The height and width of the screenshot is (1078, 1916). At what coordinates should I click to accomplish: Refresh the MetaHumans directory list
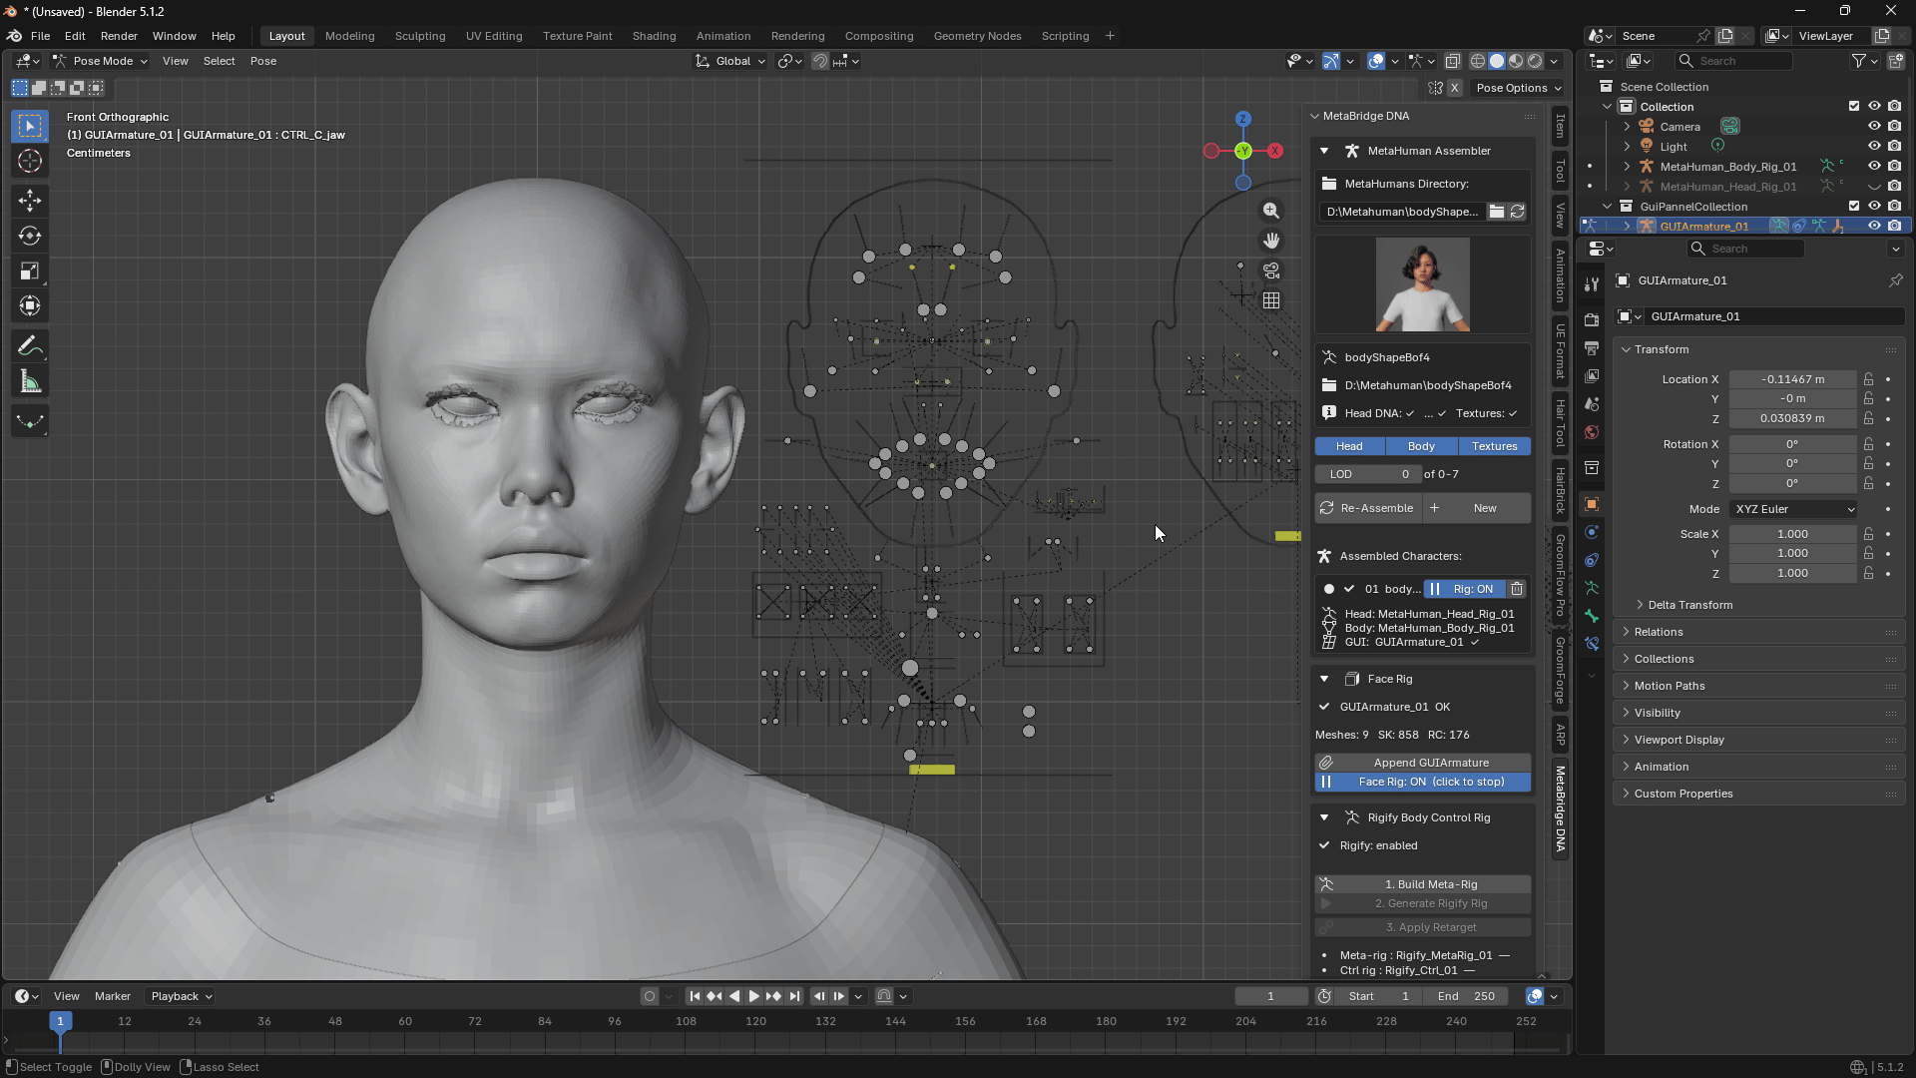(x=1517, y=212)
